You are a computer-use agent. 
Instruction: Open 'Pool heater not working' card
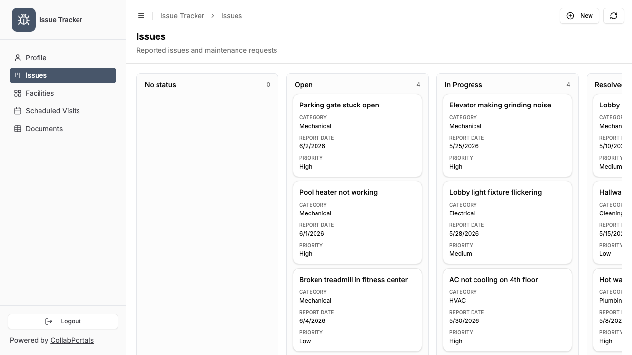click(357, 223)
